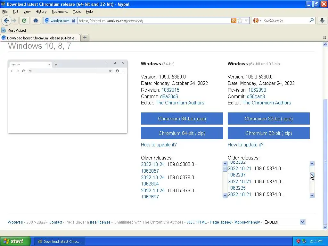Click the address bar URL field
328x246 pixels.
(x=154, y=20)
